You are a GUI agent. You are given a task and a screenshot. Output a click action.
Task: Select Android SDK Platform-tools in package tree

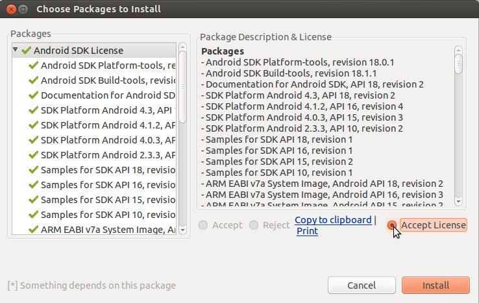94,66
